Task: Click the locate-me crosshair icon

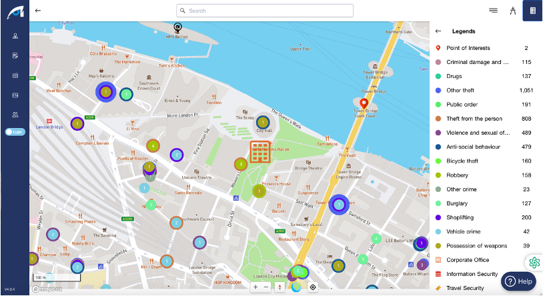Action: (x=312, y=287)
